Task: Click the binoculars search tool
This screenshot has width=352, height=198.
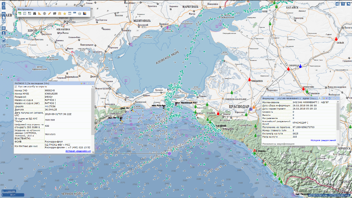Action: tap(34, 13)
